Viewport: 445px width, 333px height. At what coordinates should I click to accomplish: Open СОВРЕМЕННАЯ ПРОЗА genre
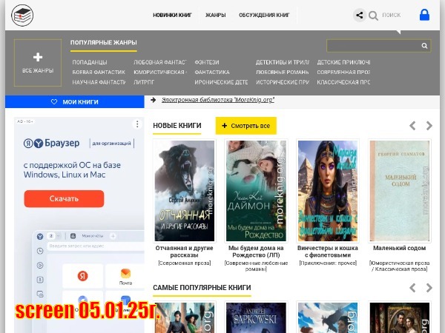coord(343,72)
